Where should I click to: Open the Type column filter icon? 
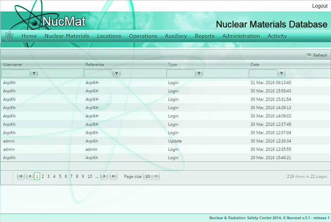(199, 73)
